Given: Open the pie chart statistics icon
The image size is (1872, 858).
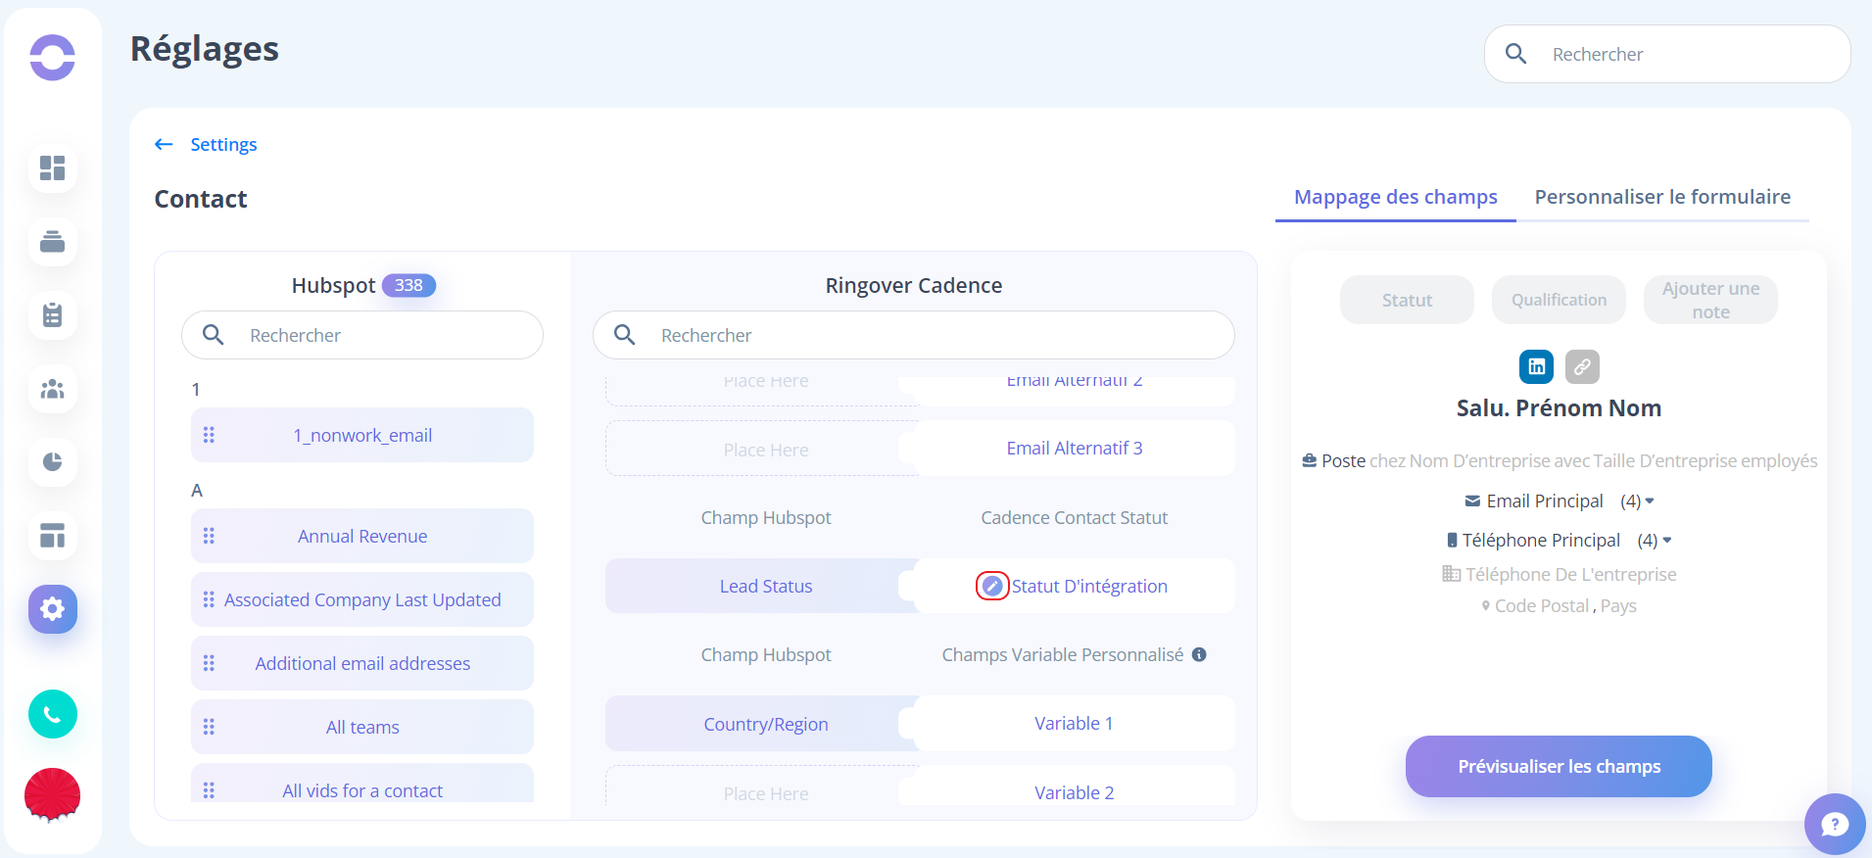Looking at the screenshot, I should (53, 462).
